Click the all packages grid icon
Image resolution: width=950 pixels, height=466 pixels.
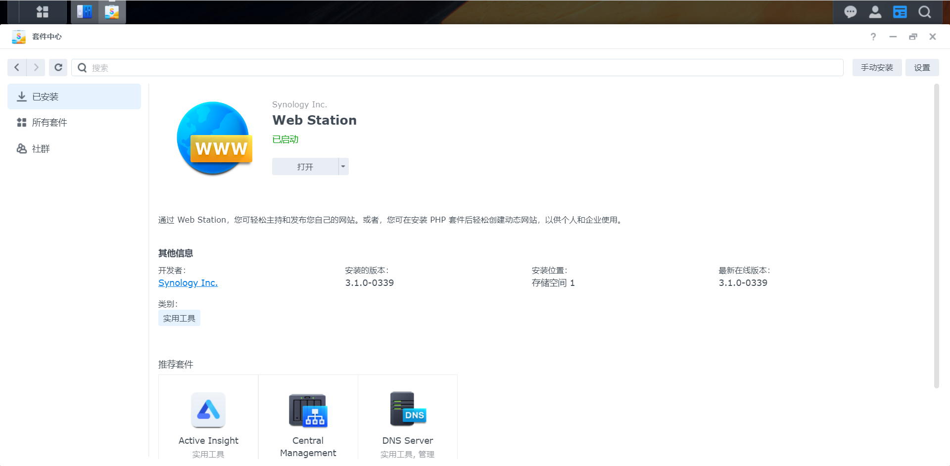point(22,122)
